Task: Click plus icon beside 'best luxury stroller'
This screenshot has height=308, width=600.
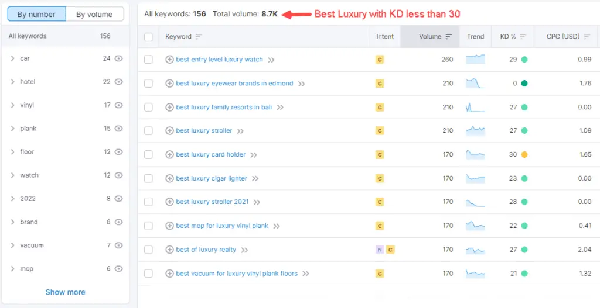Action: tap(169, 131)
